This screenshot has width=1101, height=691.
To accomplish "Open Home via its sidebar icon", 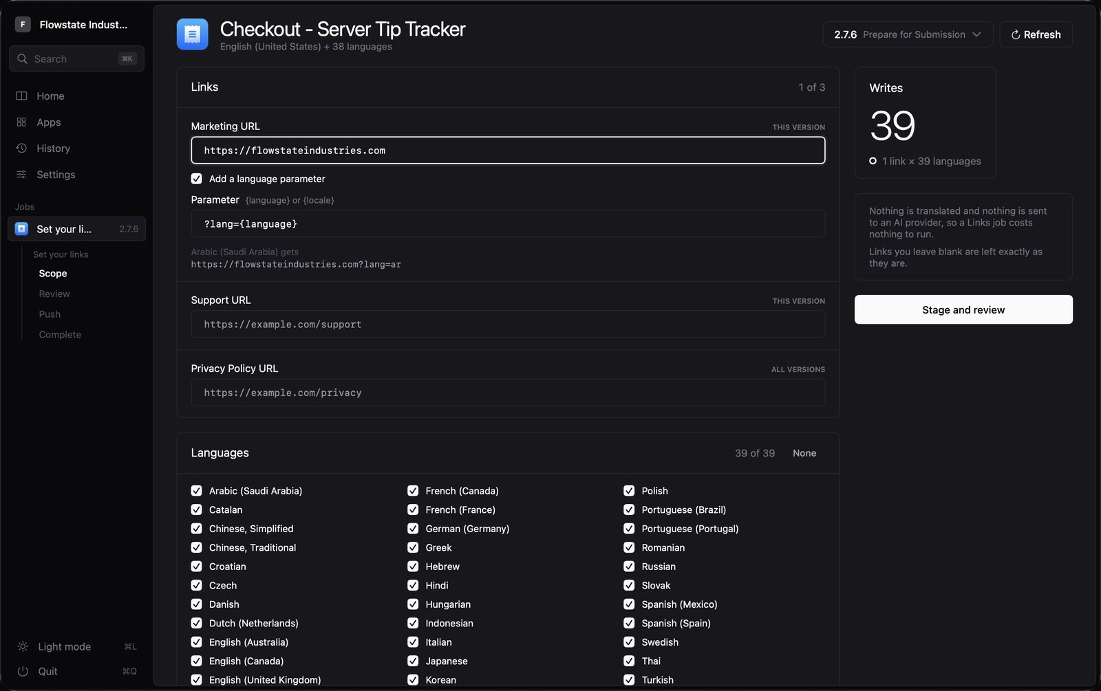I will click(x=21, y=96).
